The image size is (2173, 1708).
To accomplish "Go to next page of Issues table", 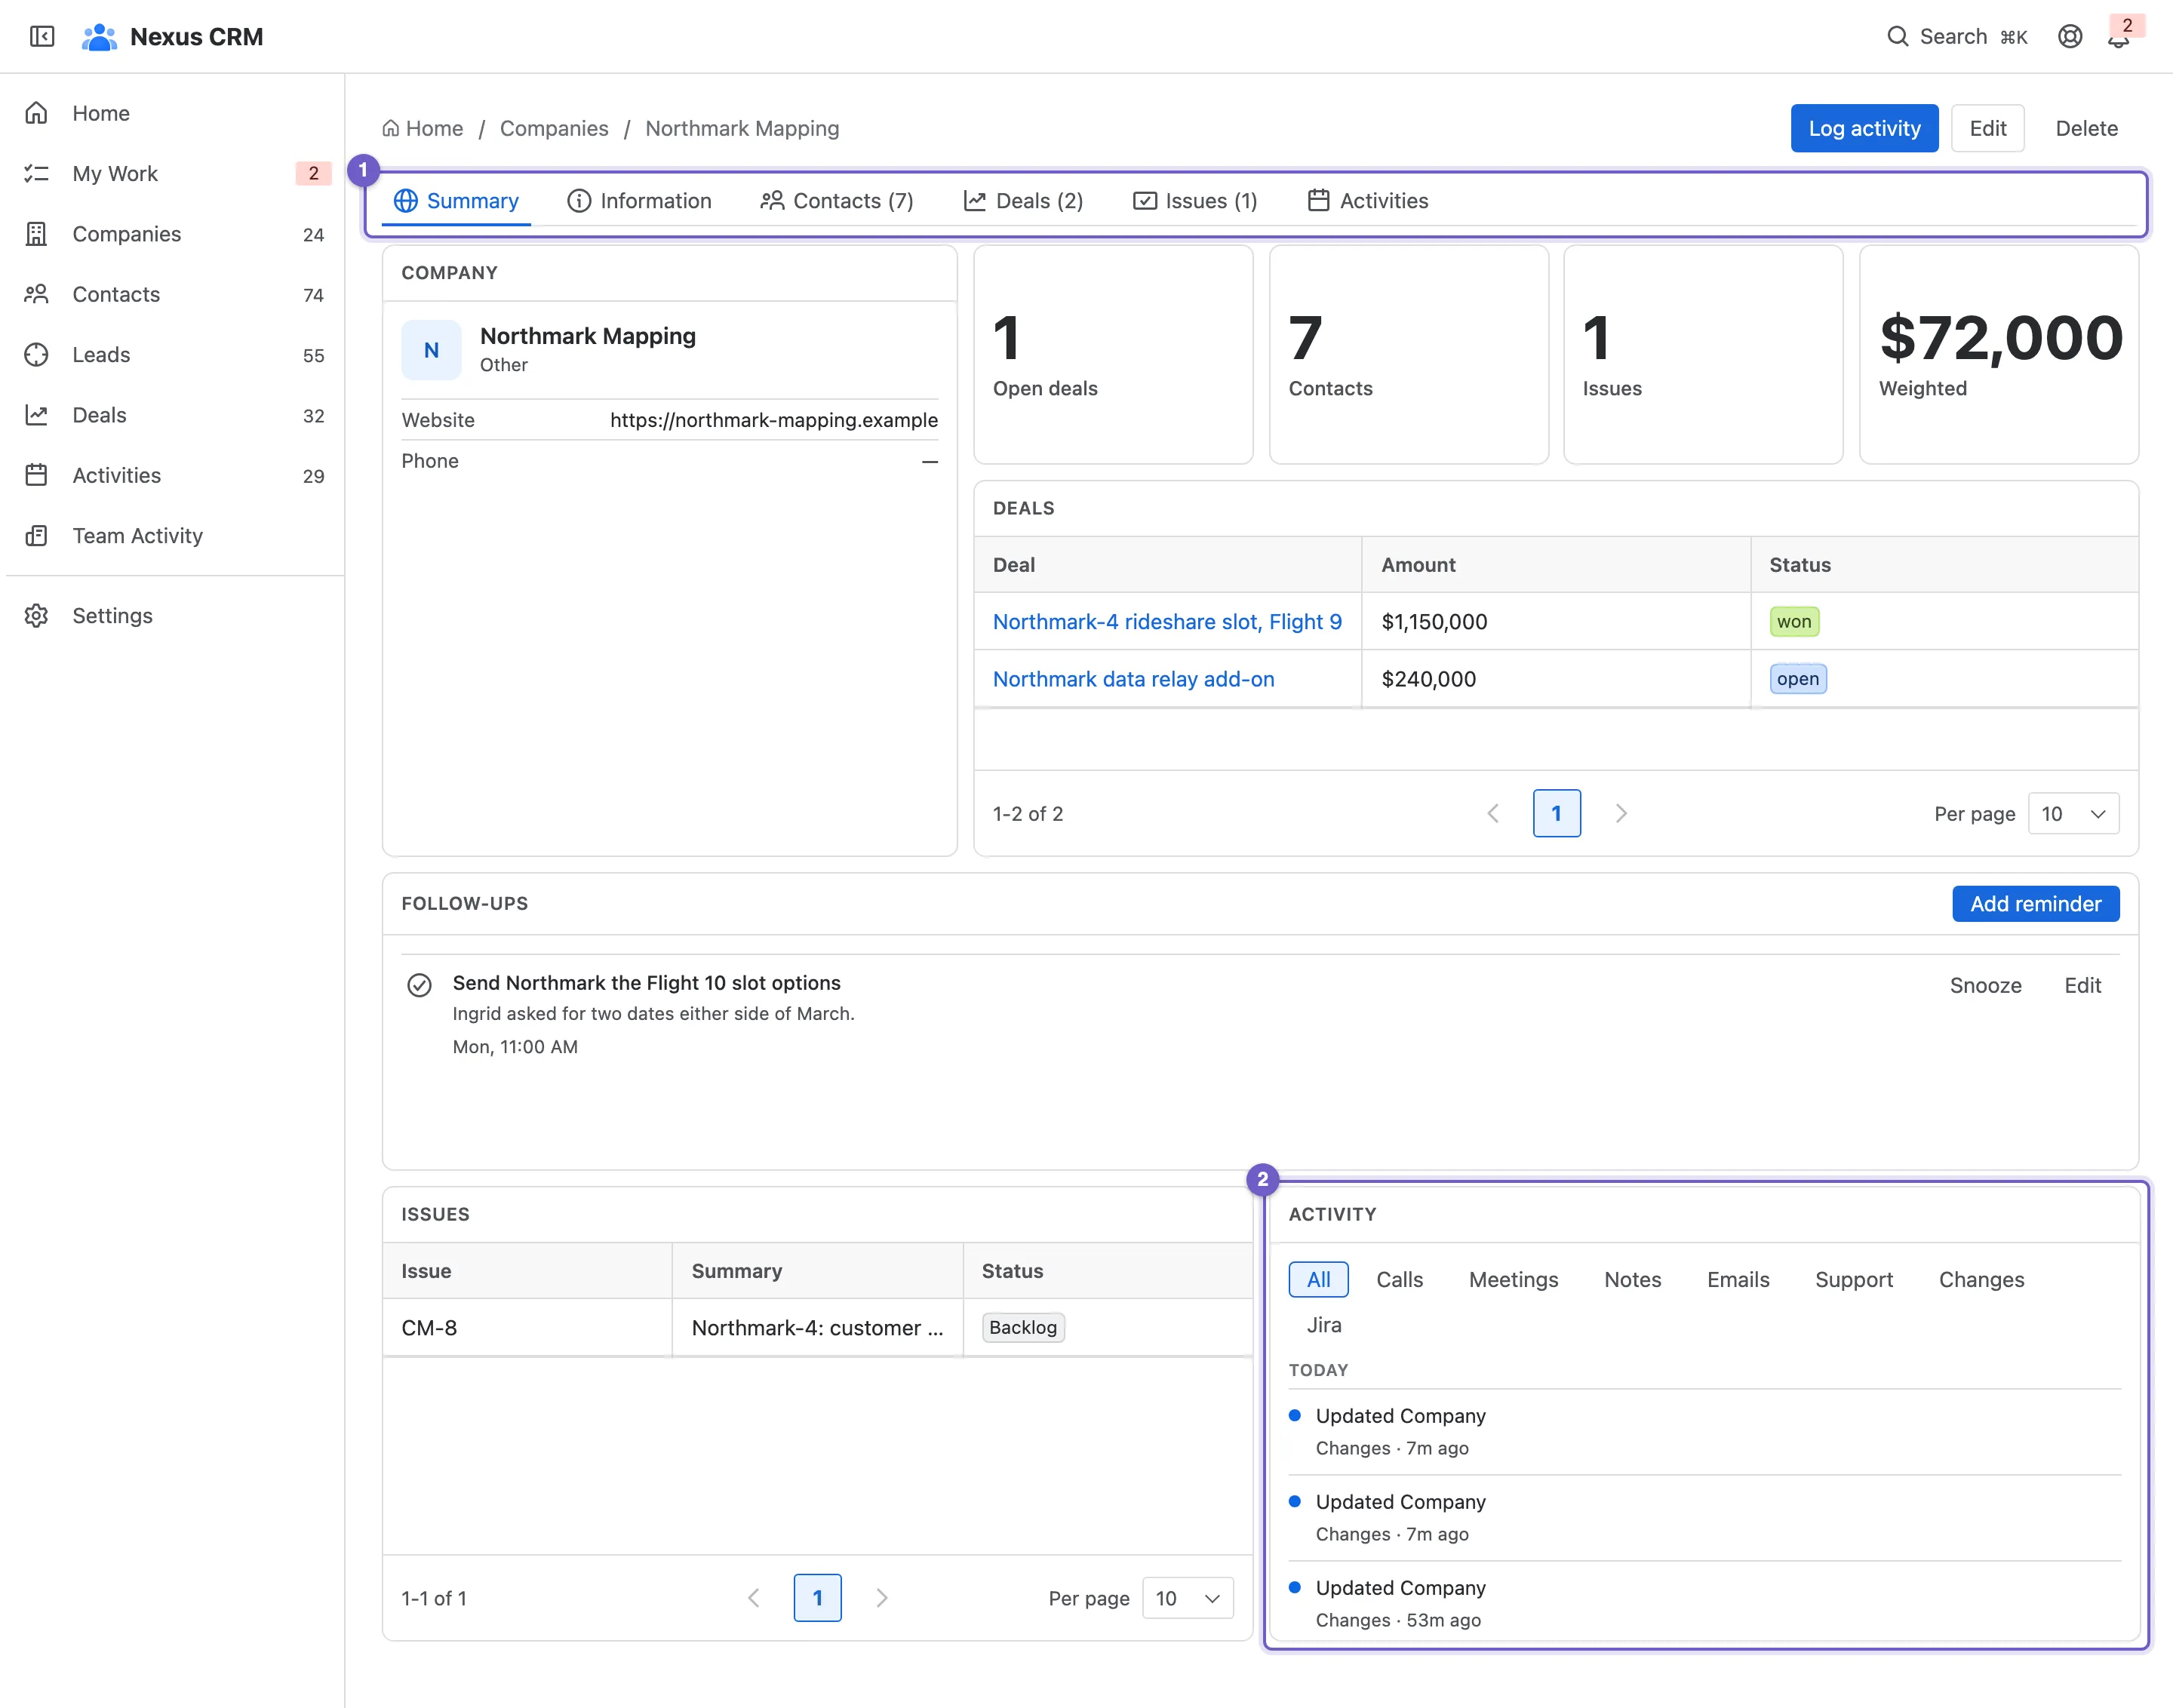I will tap(882, 1598).
